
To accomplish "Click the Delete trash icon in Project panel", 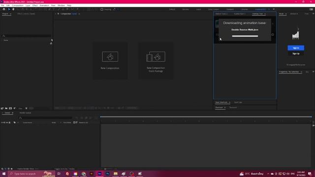I will point(26,108).
